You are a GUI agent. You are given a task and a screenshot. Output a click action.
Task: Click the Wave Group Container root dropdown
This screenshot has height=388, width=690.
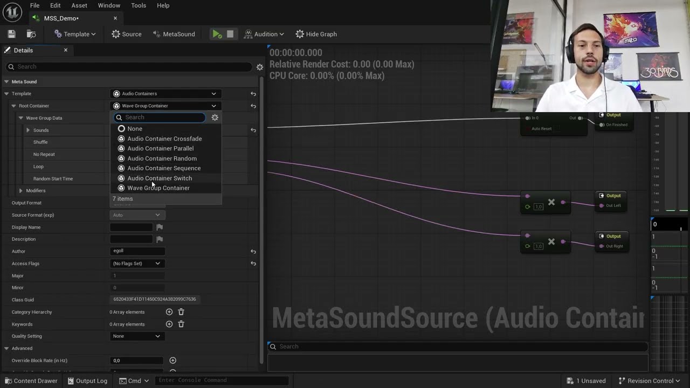pyautogui.click(x=164, y=106)
